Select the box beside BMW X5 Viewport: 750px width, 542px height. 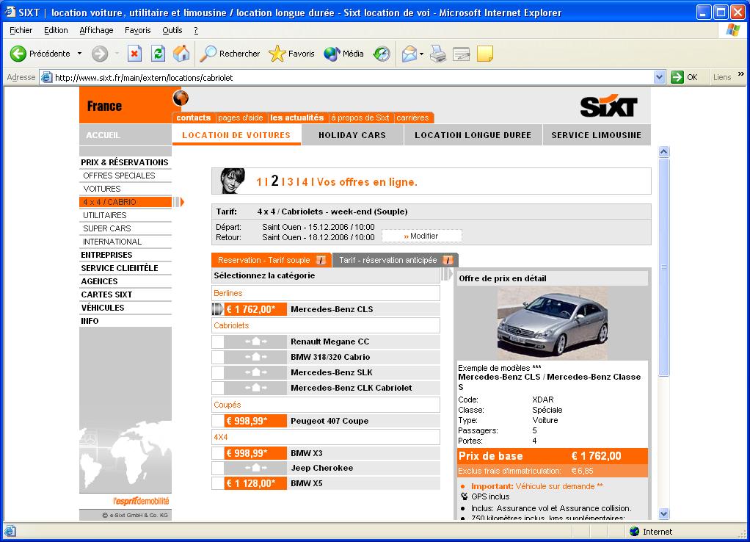pos(218,483)
